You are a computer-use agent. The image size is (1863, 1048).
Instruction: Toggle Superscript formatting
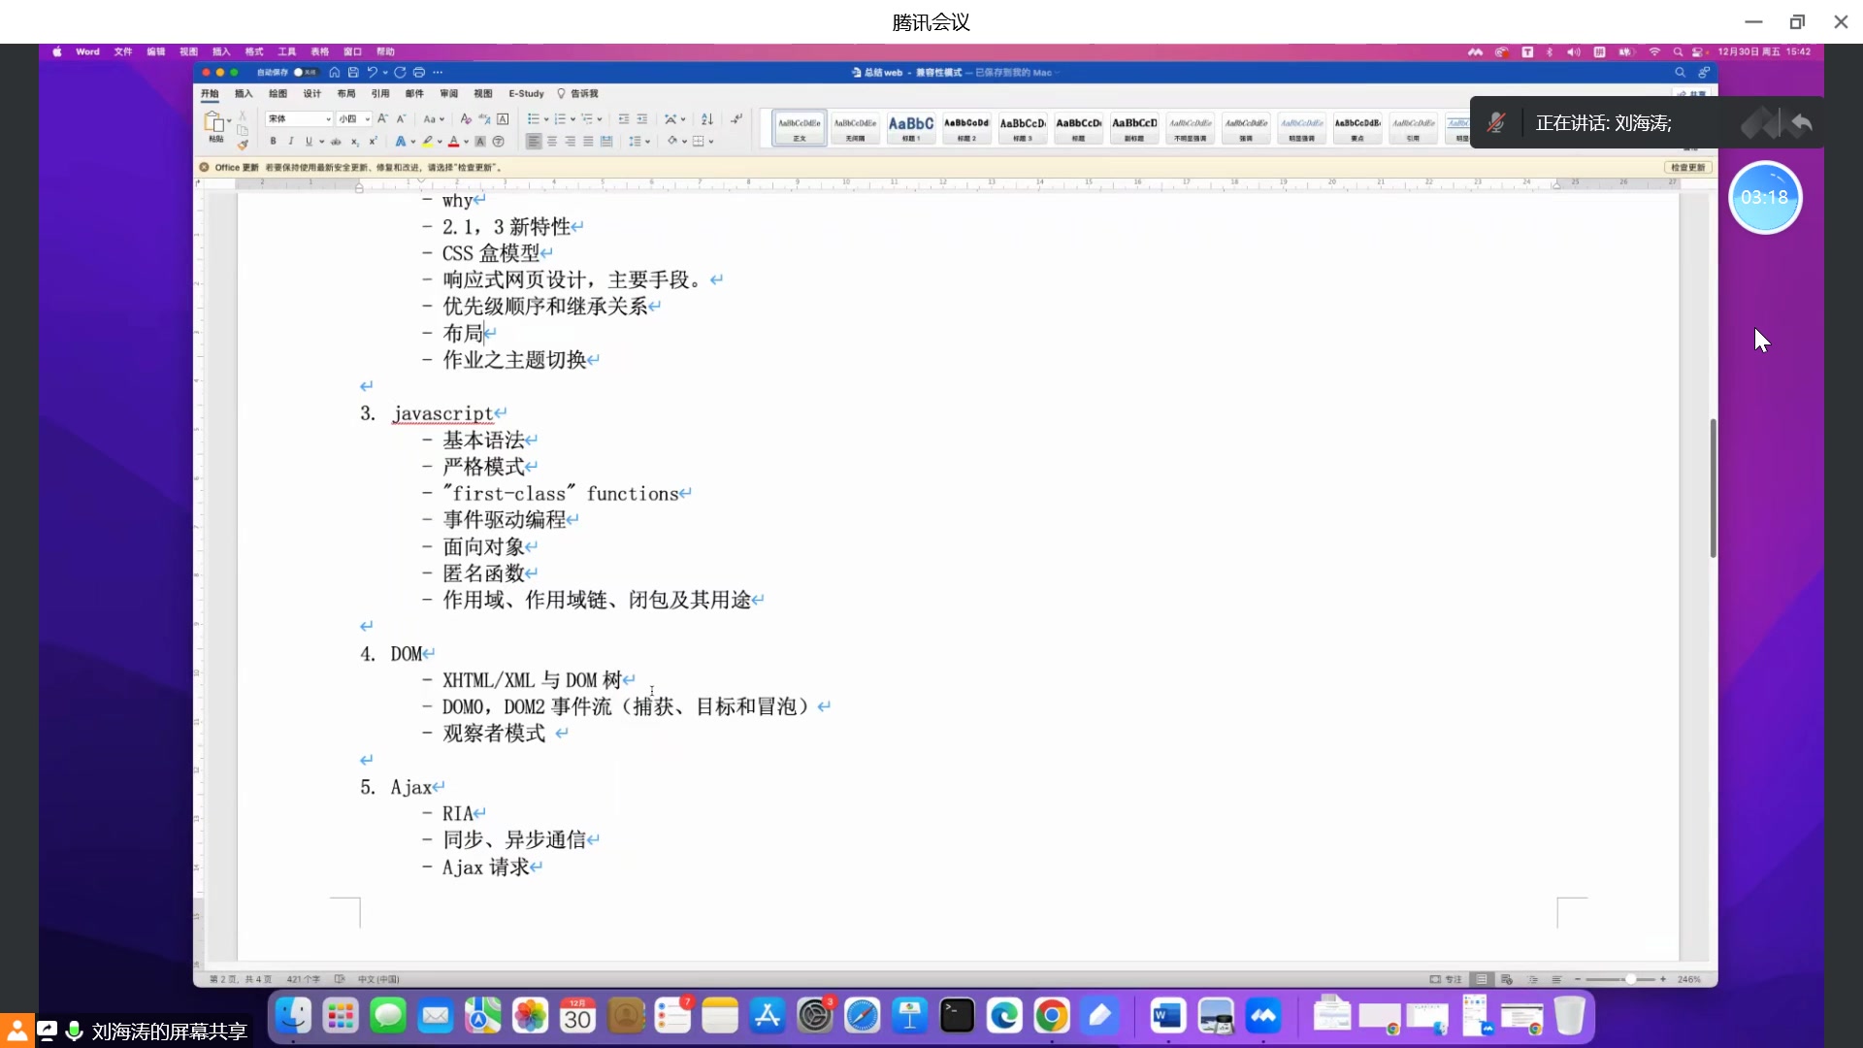[x=373, y=142]
